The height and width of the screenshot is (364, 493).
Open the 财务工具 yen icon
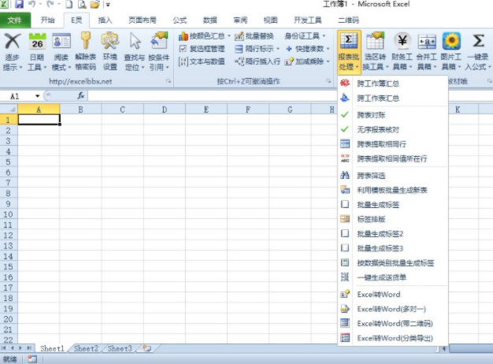[x=402, y=42]
